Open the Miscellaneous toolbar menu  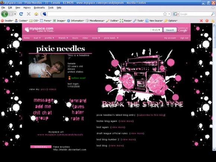pyautogui.click(x=95, y=20)
